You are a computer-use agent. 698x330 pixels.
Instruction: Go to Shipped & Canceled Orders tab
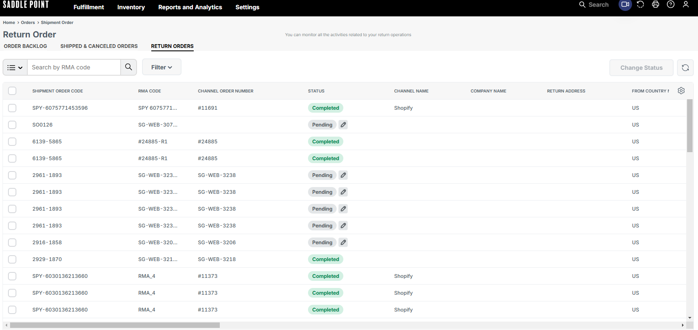99,46
